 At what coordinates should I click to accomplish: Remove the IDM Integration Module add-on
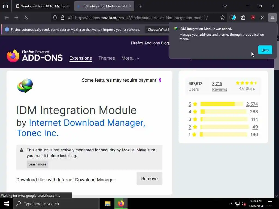[149, 179]
